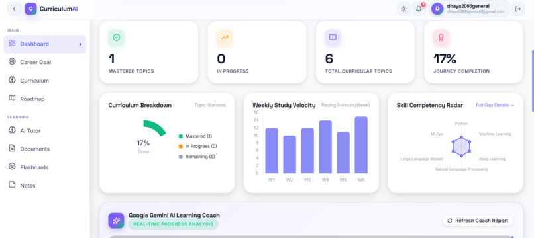Image resolution: width=534 pixels, height=238 pixels.
Task: Click the orange In Progress legend swatch
Action: tap(181, 147)
